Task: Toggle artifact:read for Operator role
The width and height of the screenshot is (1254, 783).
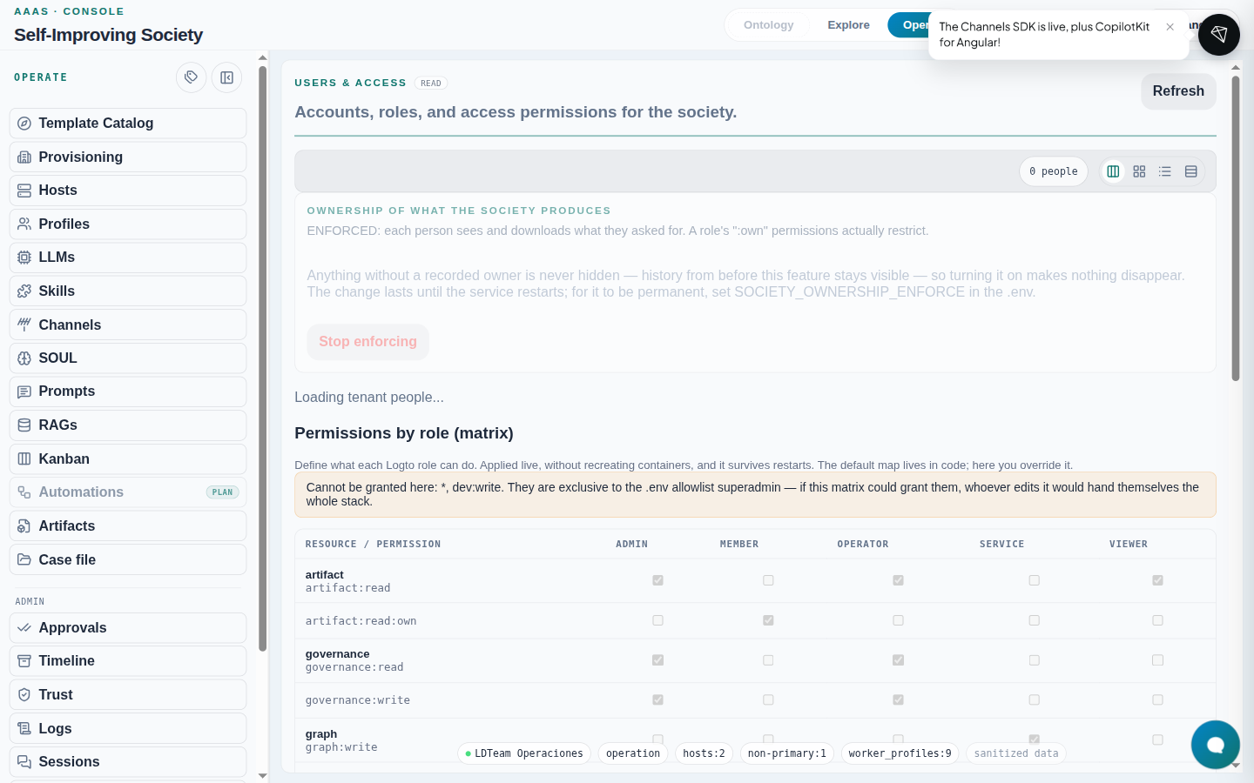Action: click(x=898, y=580)
